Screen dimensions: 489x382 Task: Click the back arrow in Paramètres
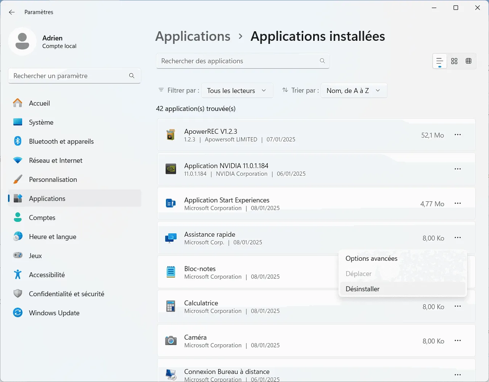12,12
